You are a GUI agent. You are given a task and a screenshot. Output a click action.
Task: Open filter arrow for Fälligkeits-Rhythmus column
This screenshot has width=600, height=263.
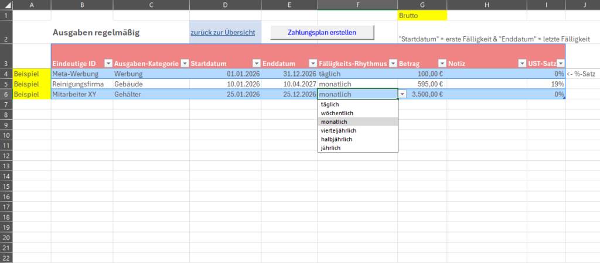point(392,63)
